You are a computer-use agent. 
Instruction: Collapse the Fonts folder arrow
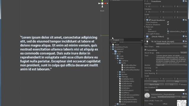(118, 63)
